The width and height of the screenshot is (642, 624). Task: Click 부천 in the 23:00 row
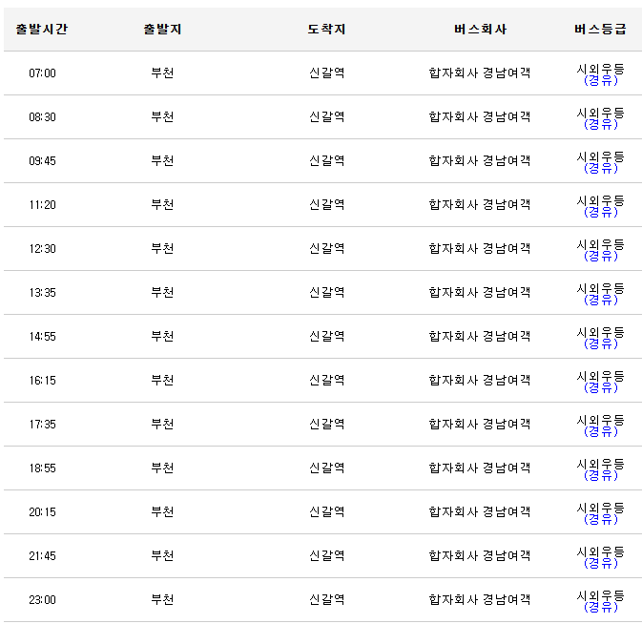[162, 599]
